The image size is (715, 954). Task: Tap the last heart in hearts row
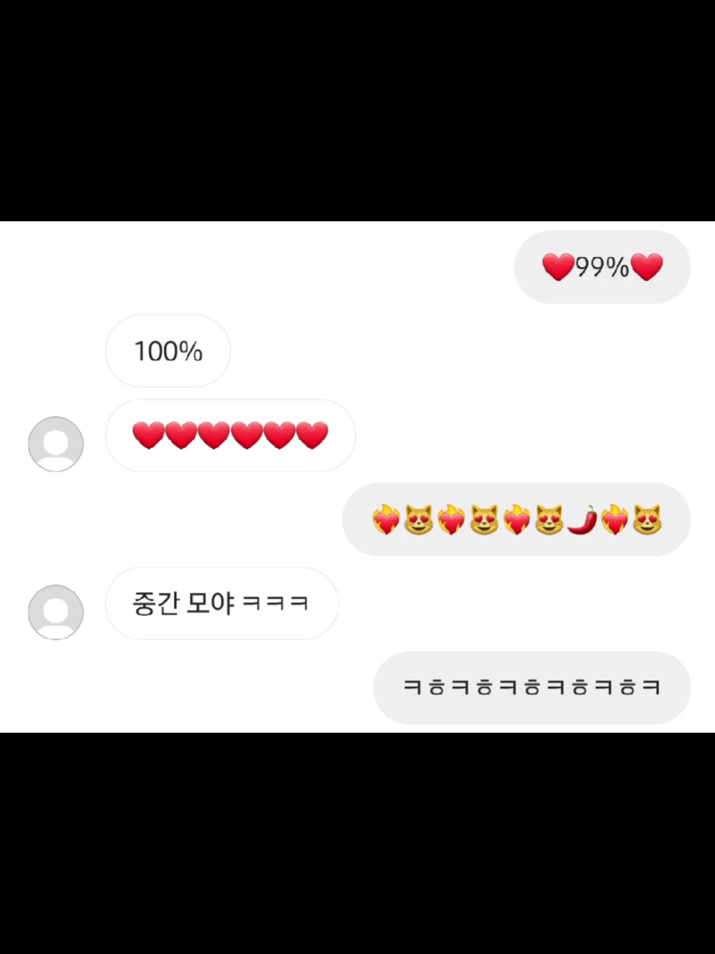pos(312,435)
